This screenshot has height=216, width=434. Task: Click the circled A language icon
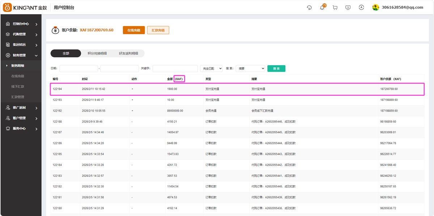point(361,8)
